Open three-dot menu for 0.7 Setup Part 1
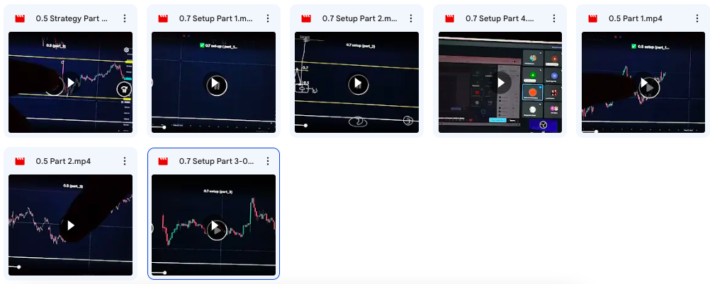 (268, 18)
